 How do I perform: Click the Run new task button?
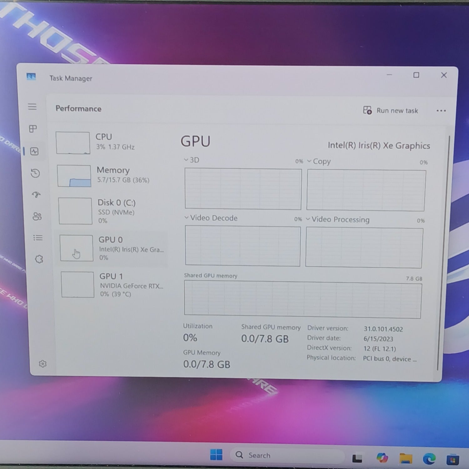(x=391, y=110)
